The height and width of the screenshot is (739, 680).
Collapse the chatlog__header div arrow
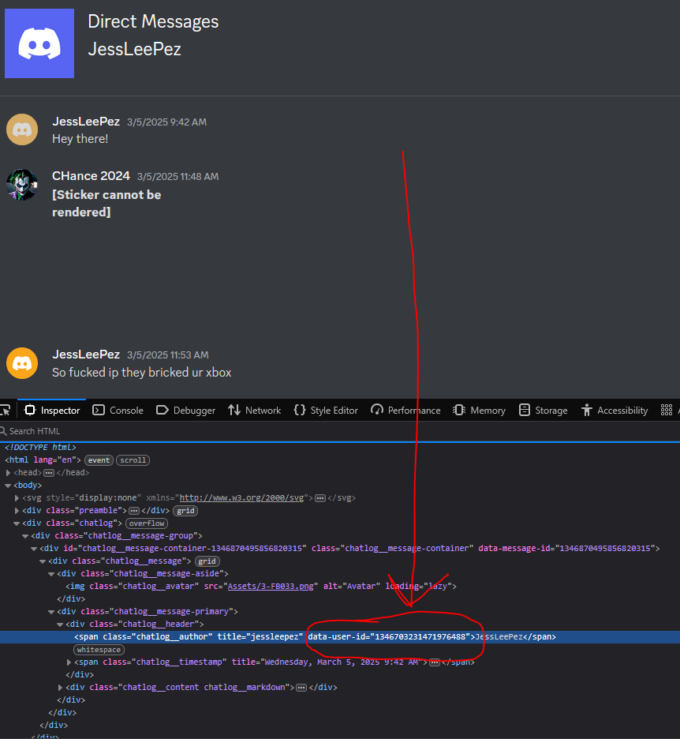coord(60,625)
